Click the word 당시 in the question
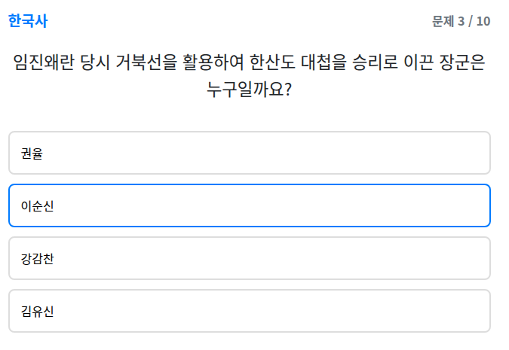The width and height of the screenshot is (509, 350). click(95, 62)
